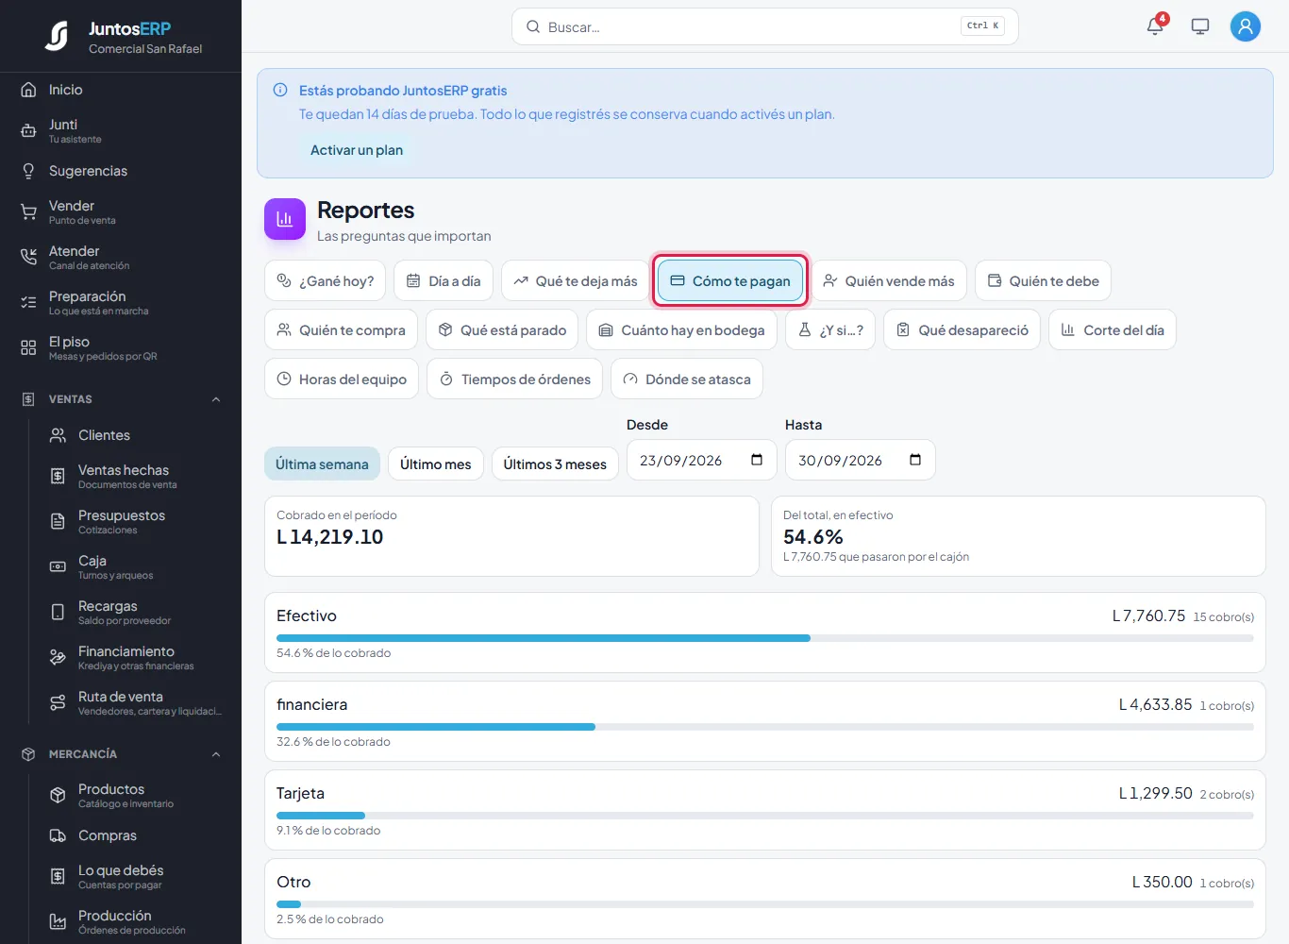Switch to Qué está parado report
This screenshot has width=1289, height=944.
tap(502, 329)
